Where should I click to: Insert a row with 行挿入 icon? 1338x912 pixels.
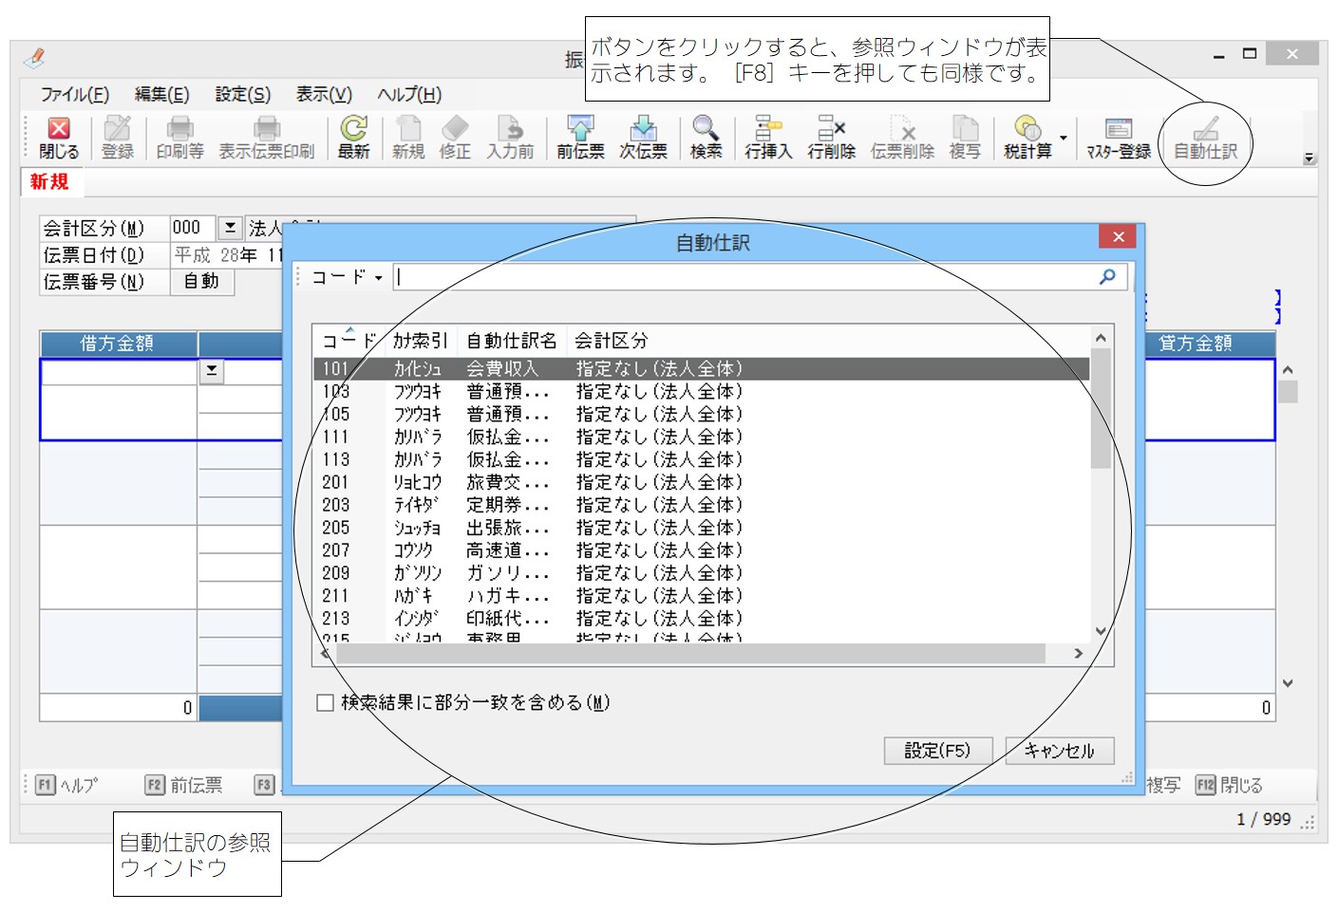(767, 138)
